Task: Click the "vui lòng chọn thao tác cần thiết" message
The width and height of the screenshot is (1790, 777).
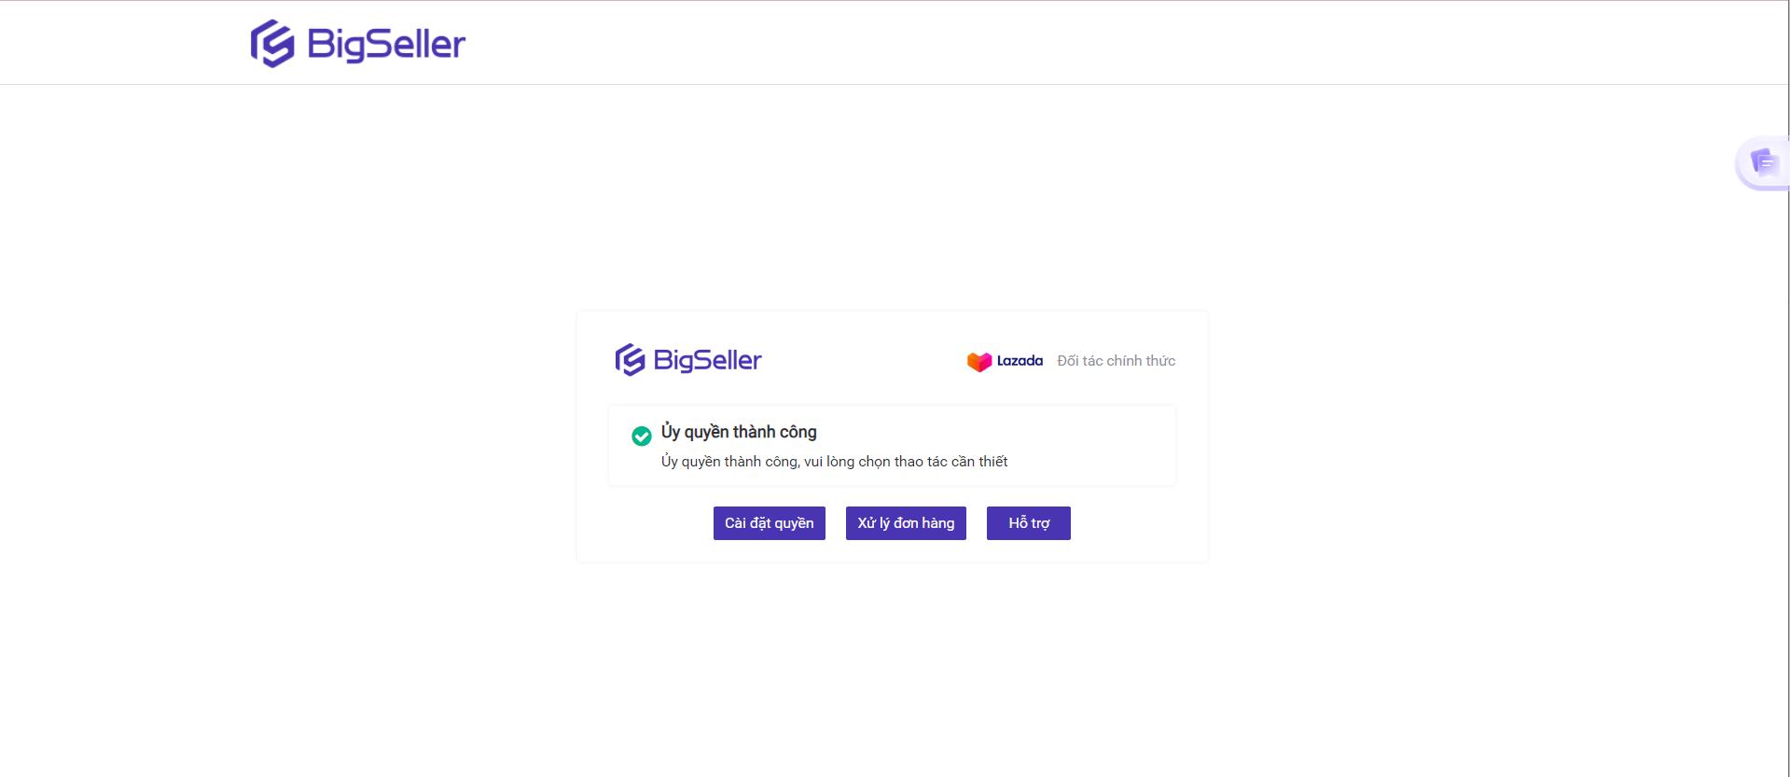Action: pyautogui.click(x=906, y=462)
